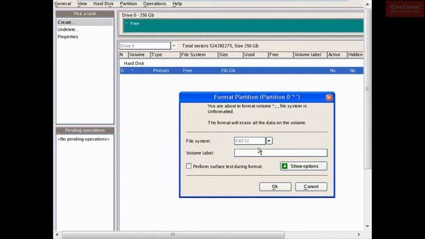The height and width of the screenshot is (239, 425).
Task: Select the Properties task
Action: pos(68,37)
